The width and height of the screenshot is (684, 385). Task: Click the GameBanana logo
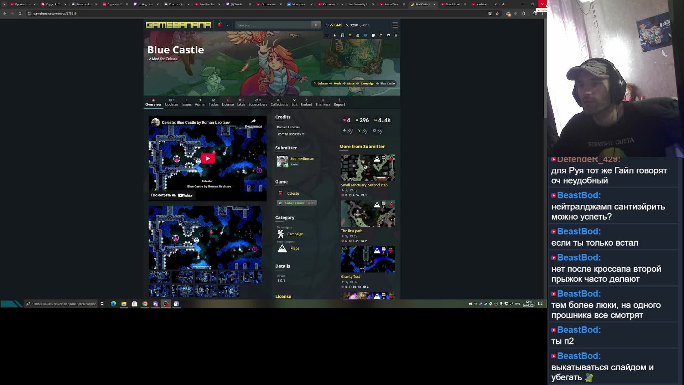click(178, 25)
